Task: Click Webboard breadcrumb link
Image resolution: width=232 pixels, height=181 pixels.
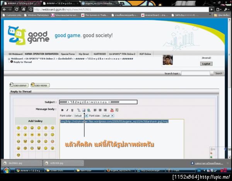Action: 17,59
